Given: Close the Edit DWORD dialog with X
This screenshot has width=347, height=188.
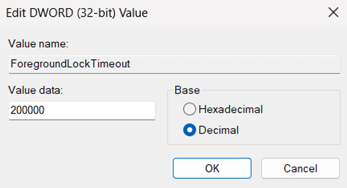Looking at the screenshot, I should (x=333, y=13).
